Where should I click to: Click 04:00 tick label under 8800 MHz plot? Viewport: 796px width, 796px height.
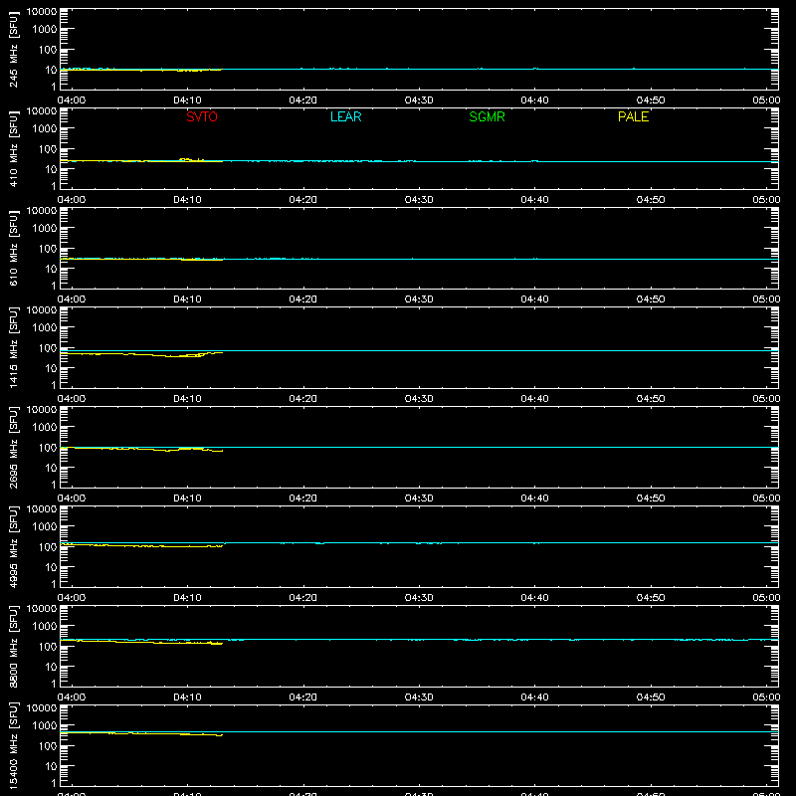[72, 697]
